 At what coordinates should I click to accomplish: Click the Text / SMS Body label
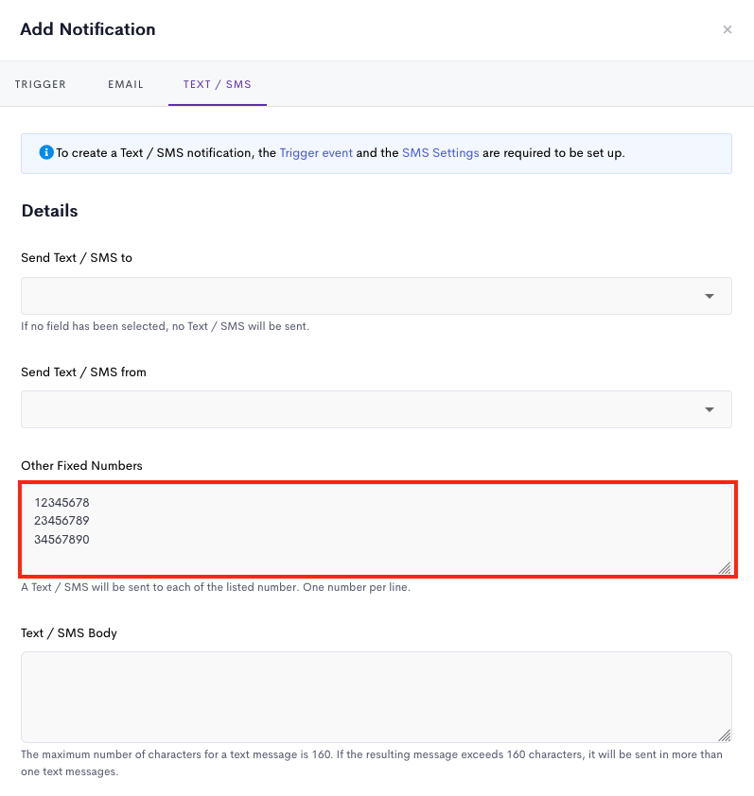pyautogui.click(x=69, y=633)
